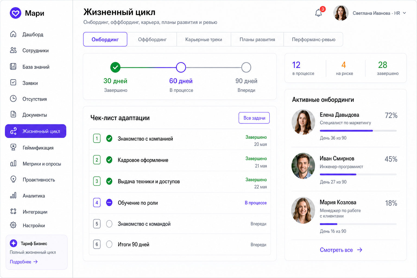This screenshot has width=417, height=278.
Task: Click Иван Смирнов's avatar photo
Action: point(303,166)
